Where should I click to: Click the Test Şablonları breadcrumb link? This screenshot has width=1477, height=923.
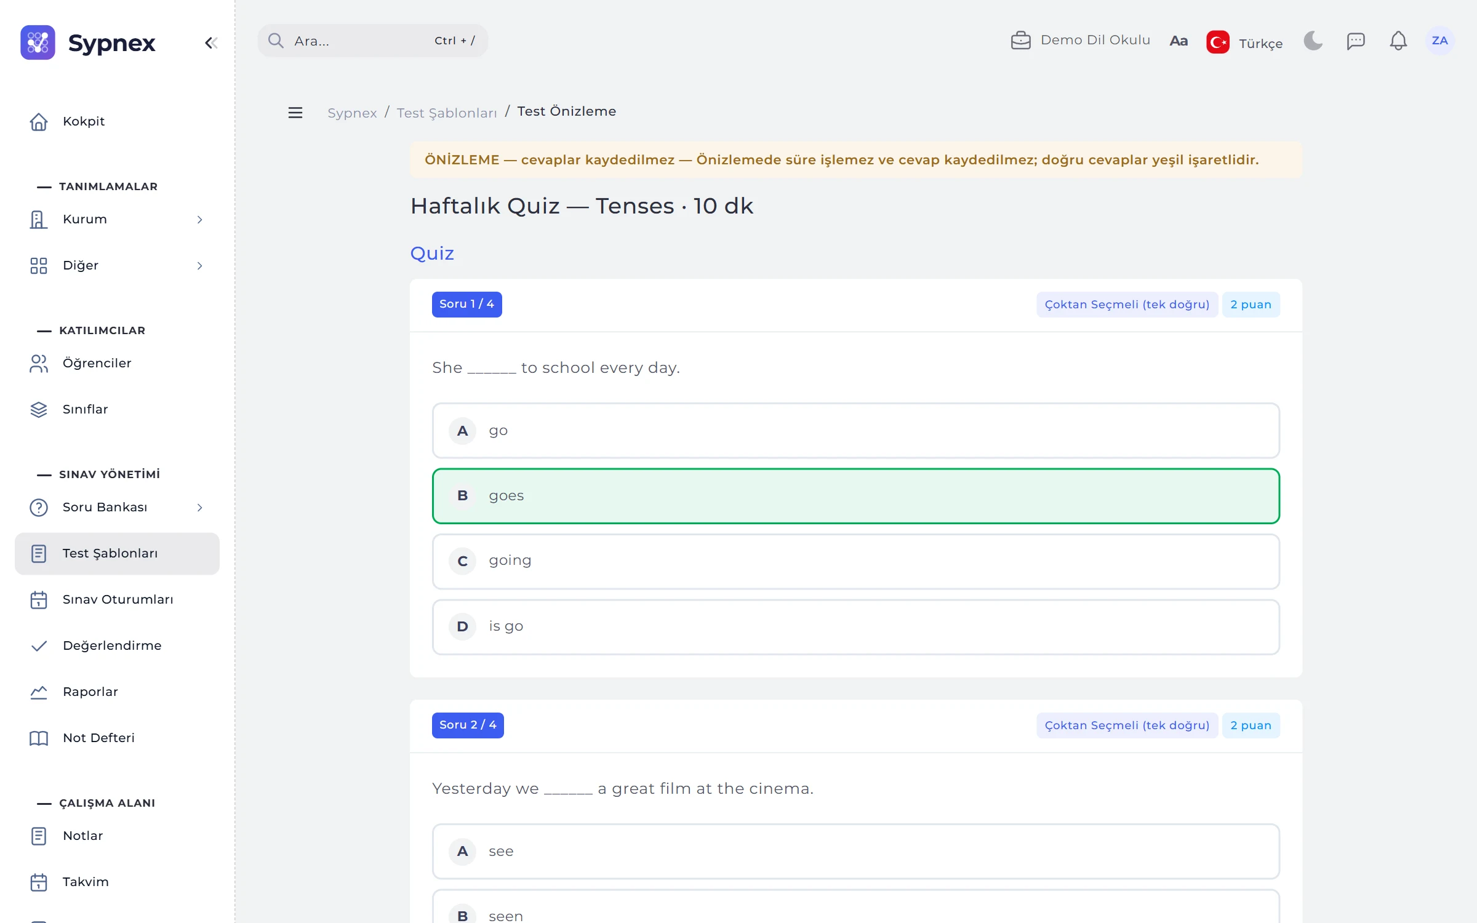(x=446, y=113)
